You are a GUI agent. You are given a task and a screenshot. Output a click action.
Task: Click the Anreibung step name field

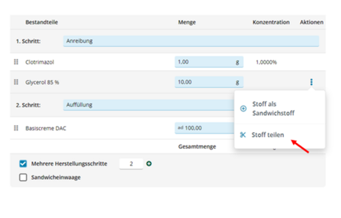pyautogui.click(x=191, y=41)
